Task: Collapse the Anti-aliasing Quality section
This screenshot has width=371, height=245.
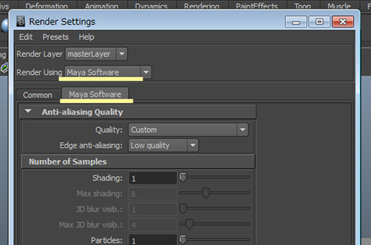Action: (x=28, y=111)
